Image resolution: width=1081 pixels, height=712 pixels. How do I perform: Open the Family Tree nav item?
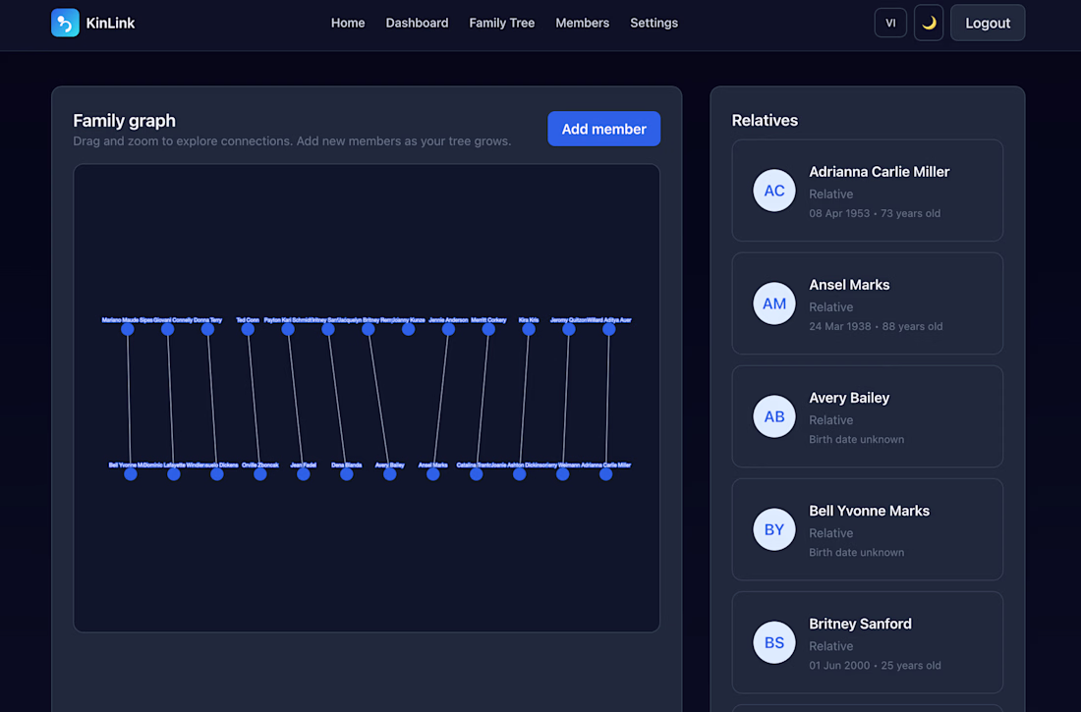click(502, 23)
